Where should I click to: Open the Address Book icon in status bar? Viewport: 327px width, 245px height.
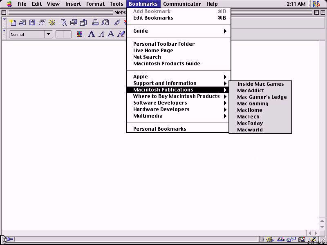pyautogui.click(x=302, y=240)
